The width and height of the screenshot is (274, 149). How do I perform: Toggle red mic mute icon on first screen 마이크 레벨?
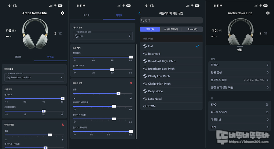(x=63, y=125)
